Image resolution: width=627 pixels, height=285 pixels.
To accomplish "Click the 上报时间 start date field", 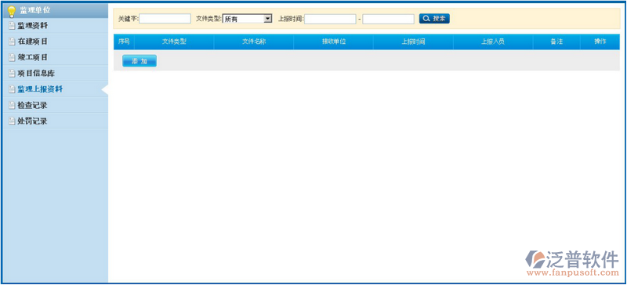I will click(x=330, y=19).
